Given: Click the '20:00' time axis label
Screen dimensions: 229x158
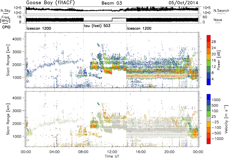Looking at the screenshot, I should [169, 152].
